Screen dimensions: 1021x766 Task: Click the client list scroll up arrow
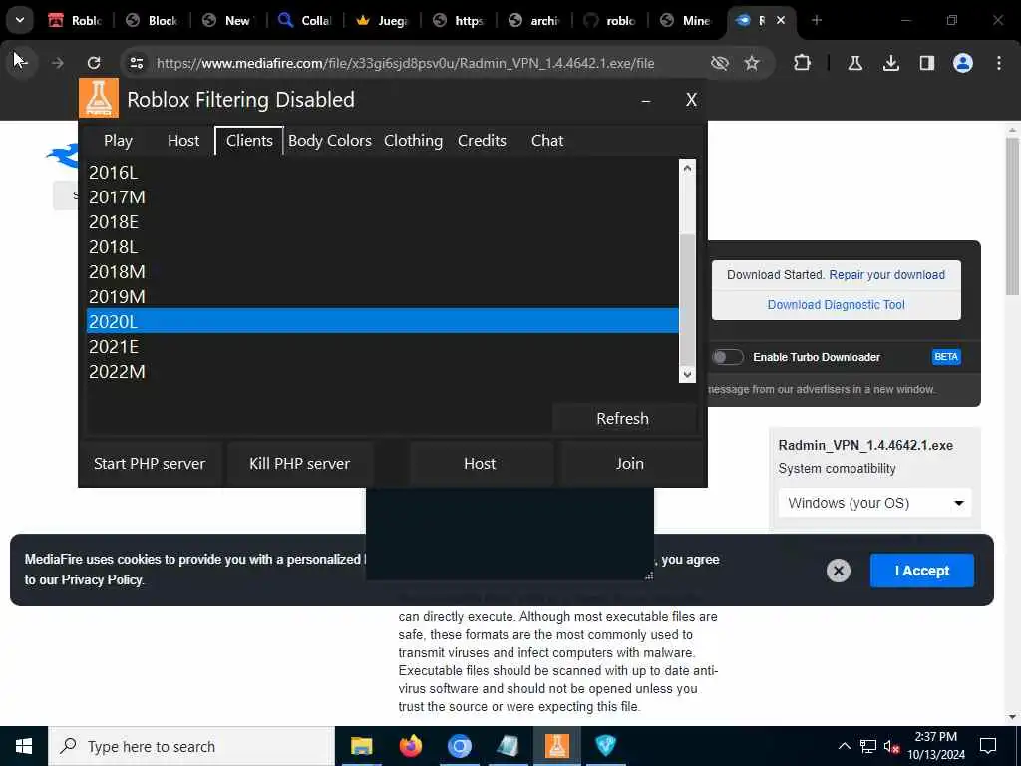[687, 168]
